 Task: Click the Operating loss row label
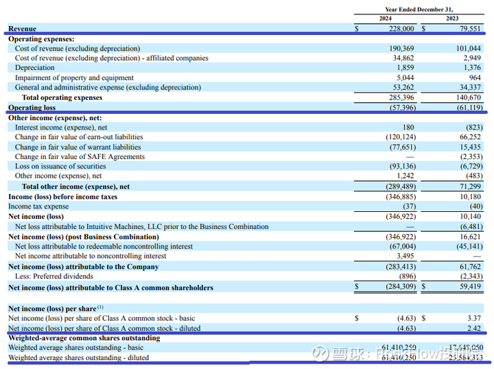(31, 108)
